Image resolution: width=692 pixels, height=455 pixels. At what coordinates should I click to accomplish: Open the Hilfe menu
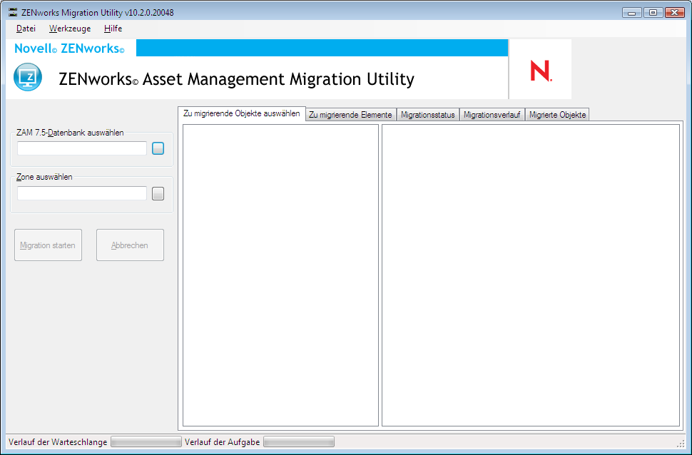pyautogui.click(x=113, y=29)
